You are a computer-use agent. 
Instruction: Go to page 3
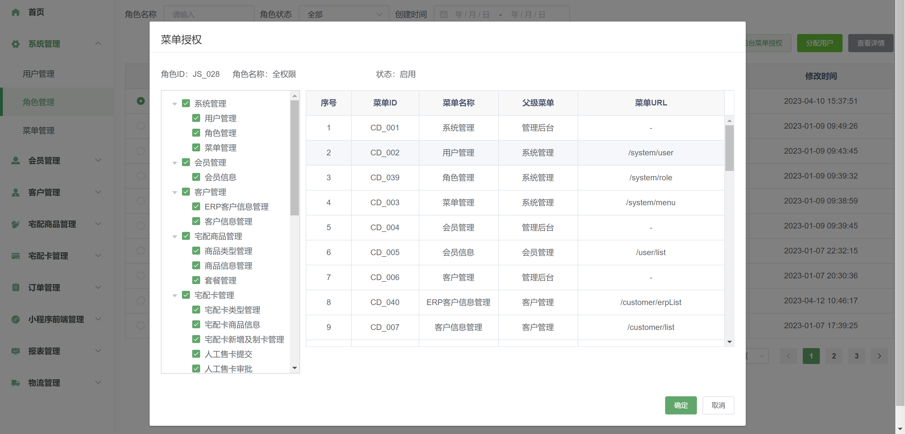(856, 356)
